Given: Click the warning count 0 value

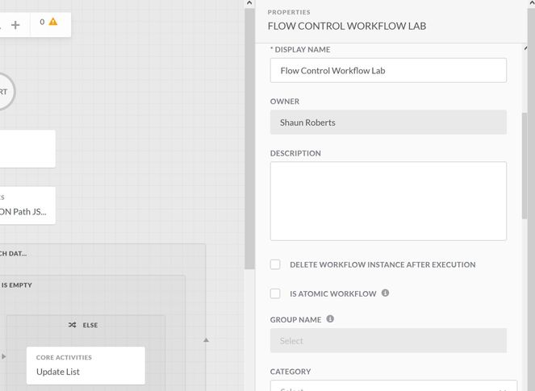Looking at the screenshot, I should 42,22.
